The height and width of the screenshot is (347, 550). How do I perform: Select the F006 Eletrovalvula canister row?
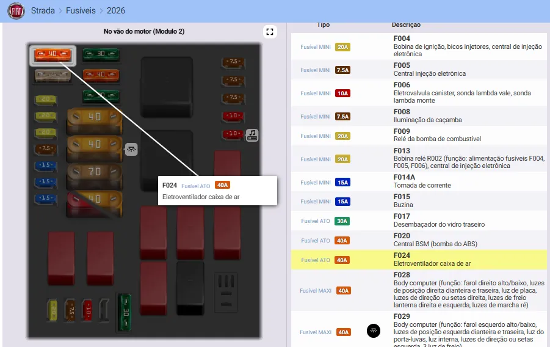419,93
